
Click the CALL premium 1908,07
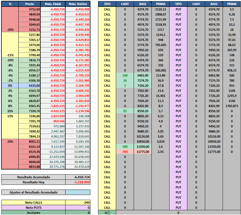click(x=160, y=14)
